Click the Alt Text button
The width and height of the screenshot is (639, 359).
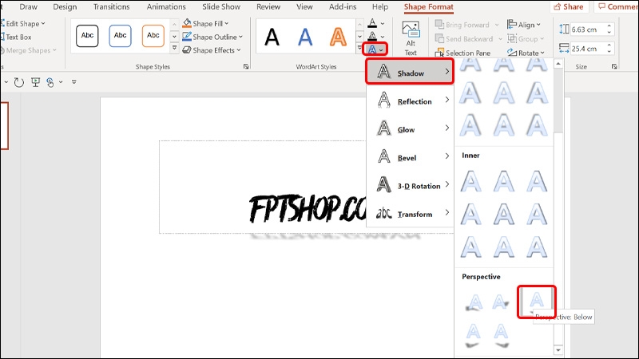click(411, 38)
